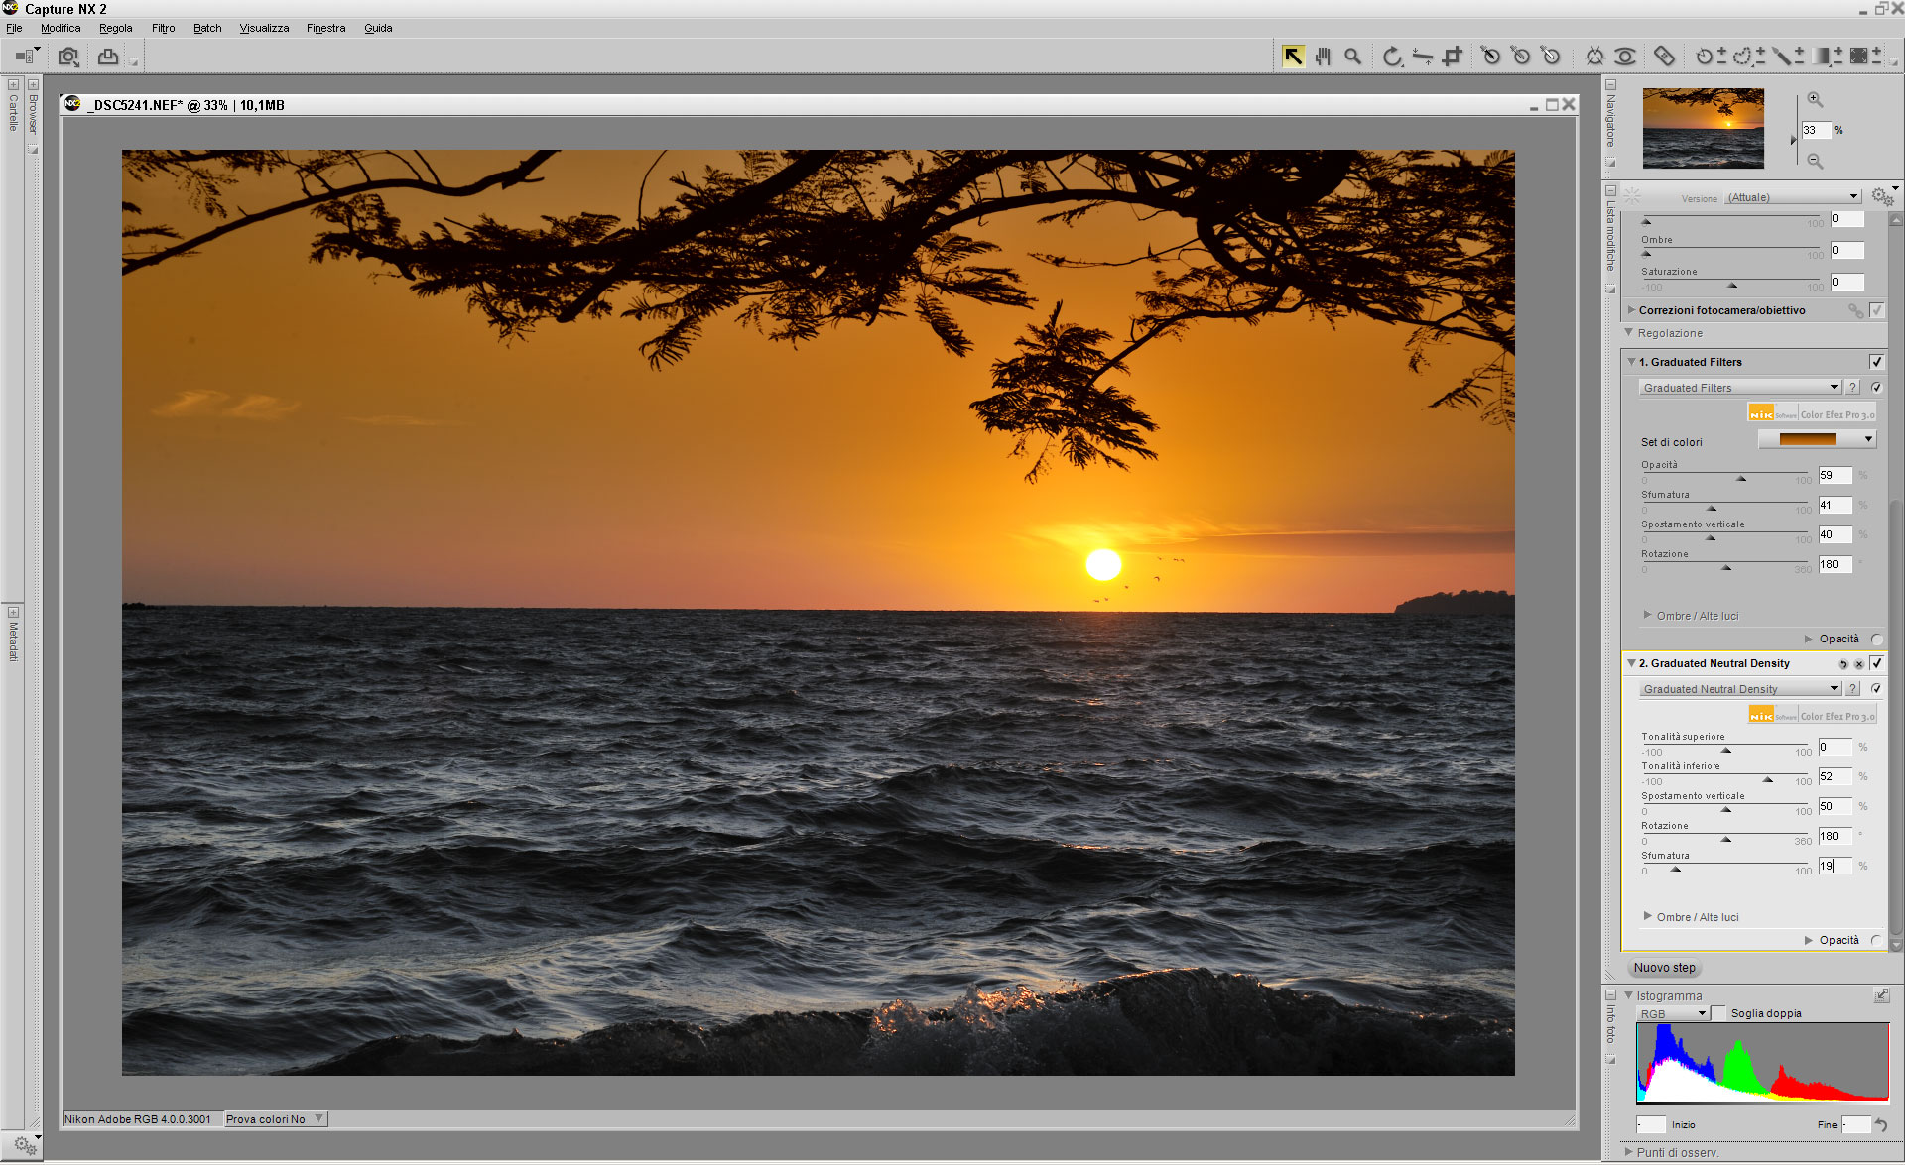This screenshot has height=1165, width=1905.
Task: Expand Ombre / Alte luci under Graduated Neutral Density
Action: point(1647,916)
